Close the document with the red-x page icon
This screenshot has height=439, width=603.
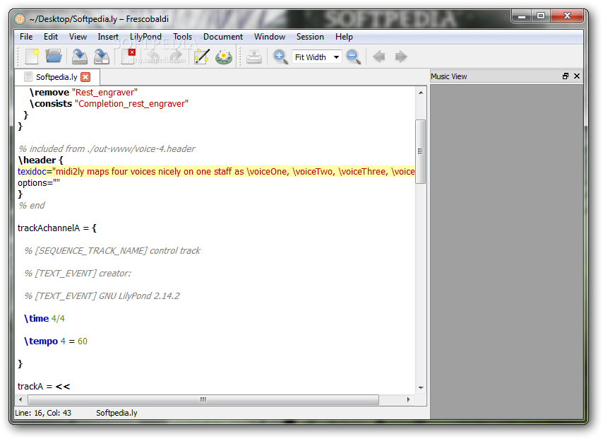coord(128,57)
